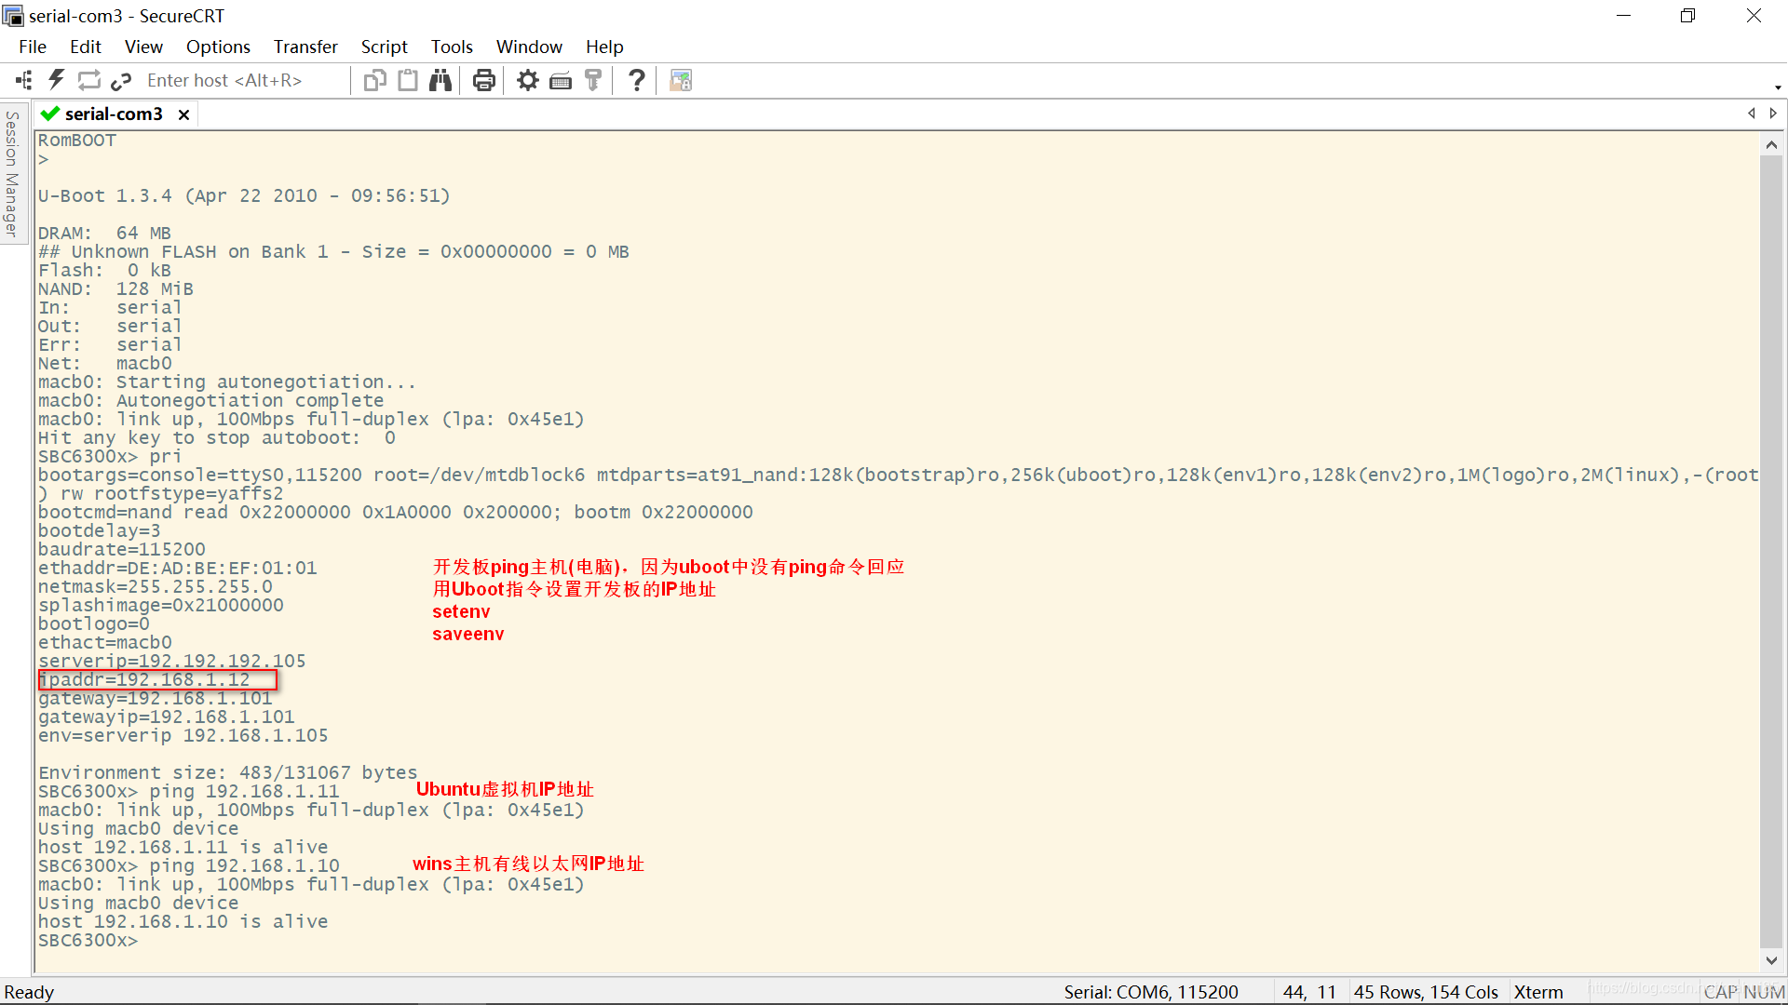The width and height of the screenshot is (1788, 1005).
Task: Open the Script menu
Action: tap(384, 47)
